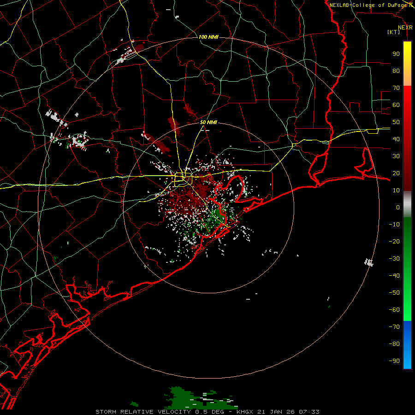This screenshot has height=415, width=415.
Task: Click the 10 value on the velocity scale
Action: coord(396,190)
